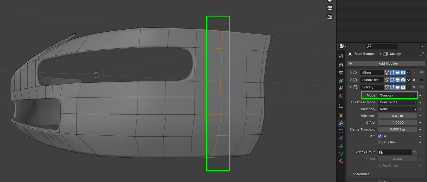The height and width of the screenshot is (182, 427).
Task: Click the Solidify modifier name field
Action: click(x=372, y=87)
